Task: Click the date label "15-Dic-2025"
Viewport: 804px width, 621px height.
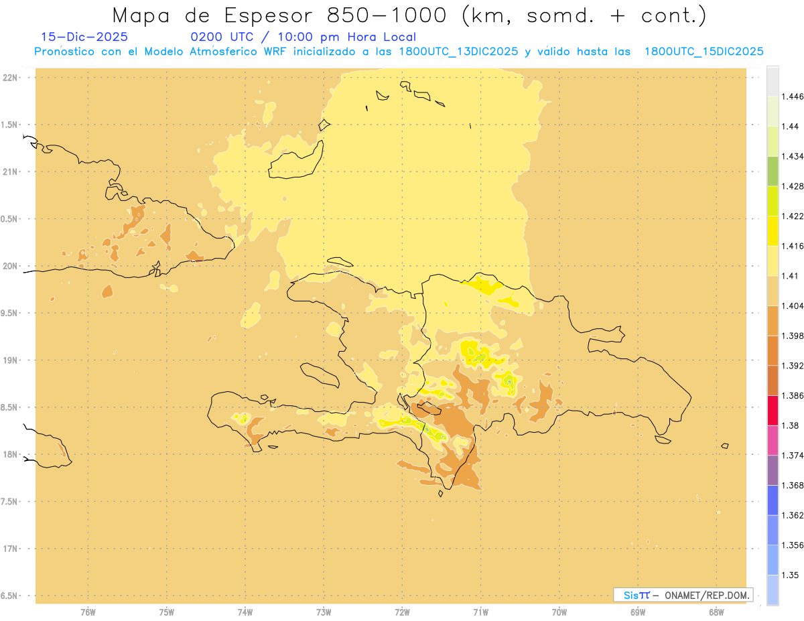Action: point(84,38)
